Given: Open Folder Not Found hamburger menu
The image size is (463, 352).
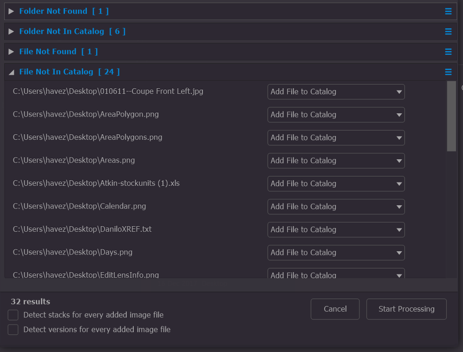Looking at the screenshot, I should click(448, 11).
